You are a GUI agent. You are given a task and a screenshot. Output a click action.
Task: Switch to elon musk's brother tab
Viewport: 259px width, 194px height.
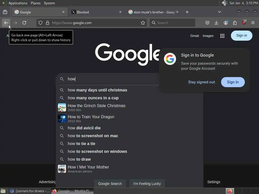pyautogui.click(x=154, y=12)
